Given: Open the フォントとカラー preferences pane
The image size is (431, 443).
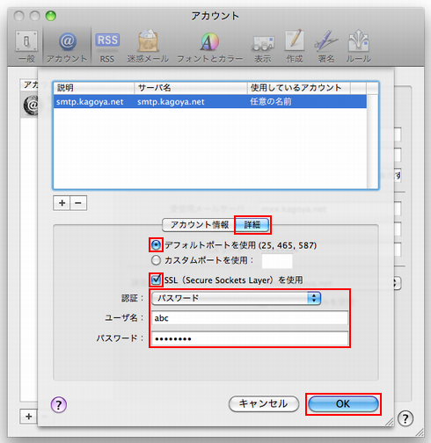Looking at the screenshot, I should [209, 47].
